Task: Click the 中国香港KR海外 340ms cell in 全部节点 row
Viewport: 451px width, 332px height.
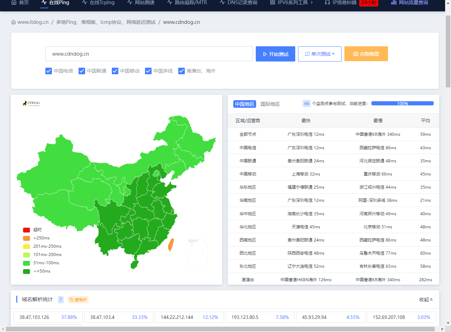Action: (x=378, y=134)
